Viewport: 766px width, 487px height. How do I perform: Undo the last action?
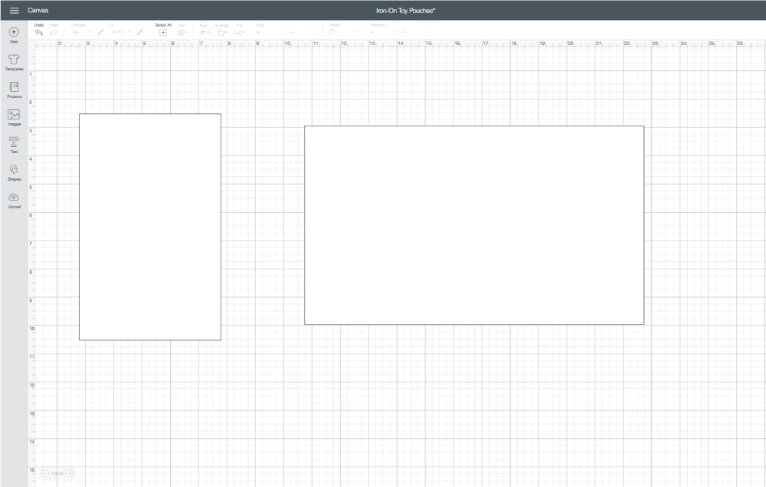click(39, 32)
